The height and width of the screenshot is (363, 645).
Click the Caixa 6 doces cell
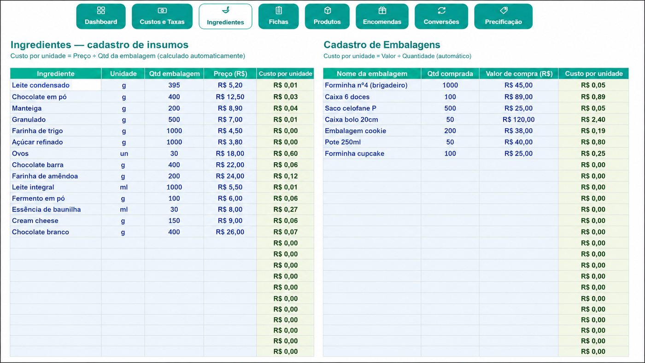[372, 97]
